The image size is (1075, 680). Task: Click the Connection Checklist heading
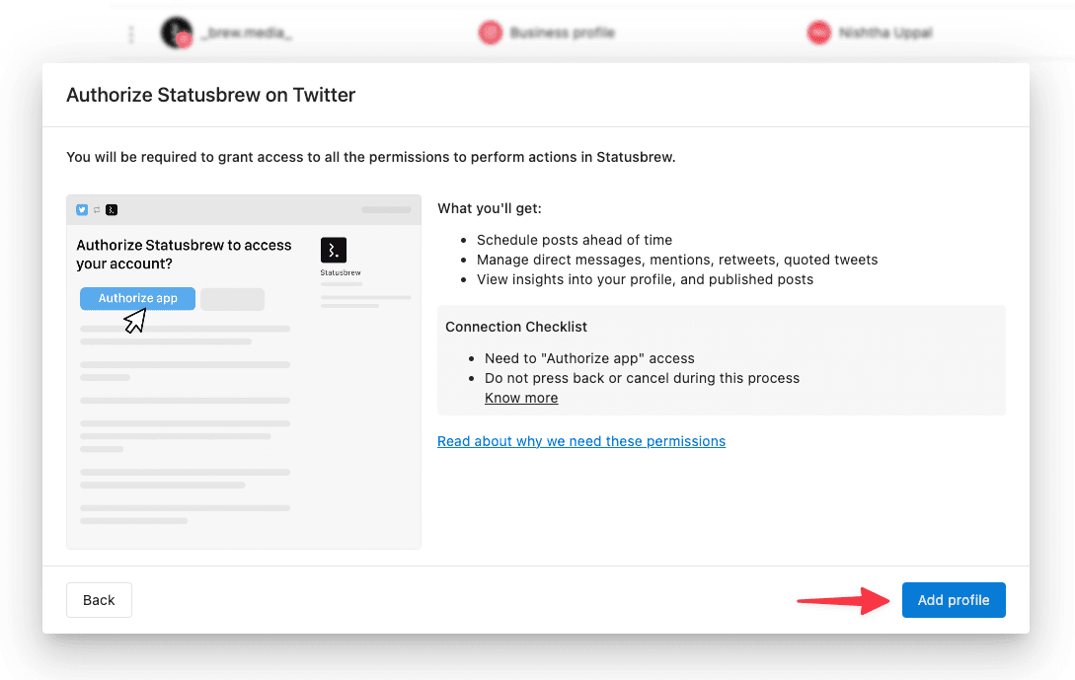coord(516,327)
